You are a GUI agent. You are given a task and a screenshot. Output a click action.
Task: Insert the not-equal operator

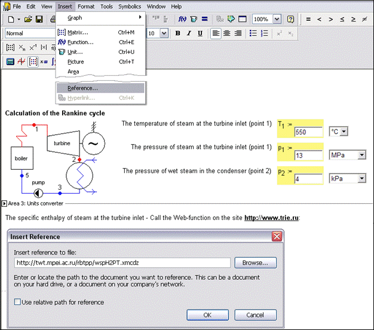click(x=364, y=19)
